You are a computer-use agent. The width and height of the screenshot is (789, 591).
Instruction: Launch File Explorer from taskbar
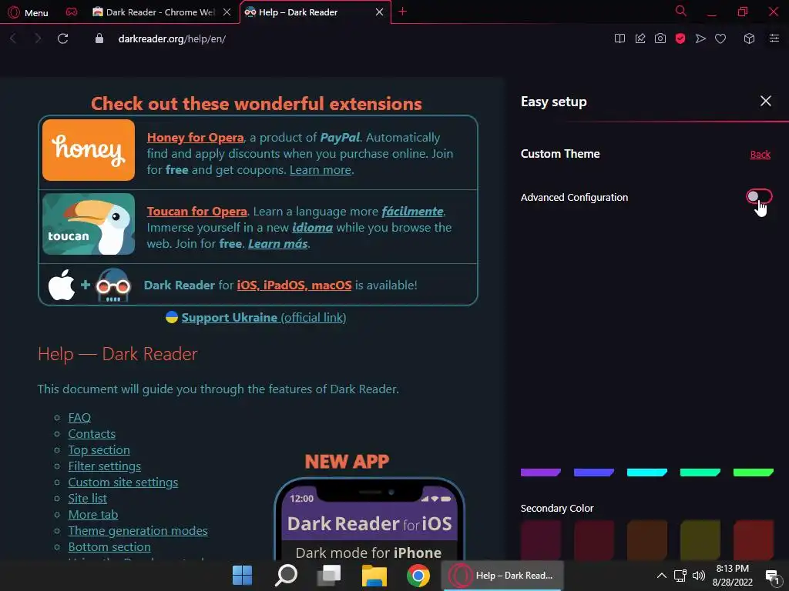click(374, 576)
